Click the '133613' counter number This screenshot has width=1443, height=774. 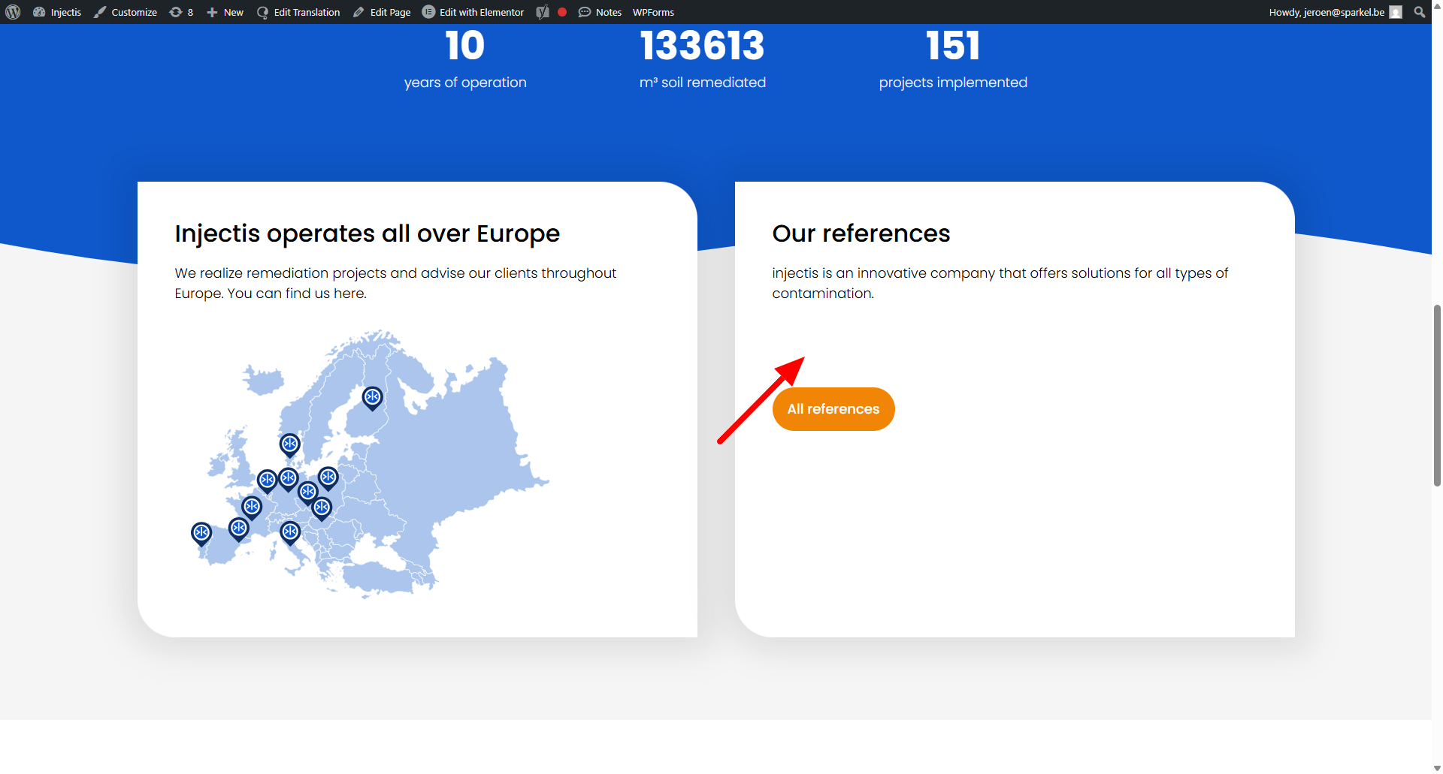point(702,46)
